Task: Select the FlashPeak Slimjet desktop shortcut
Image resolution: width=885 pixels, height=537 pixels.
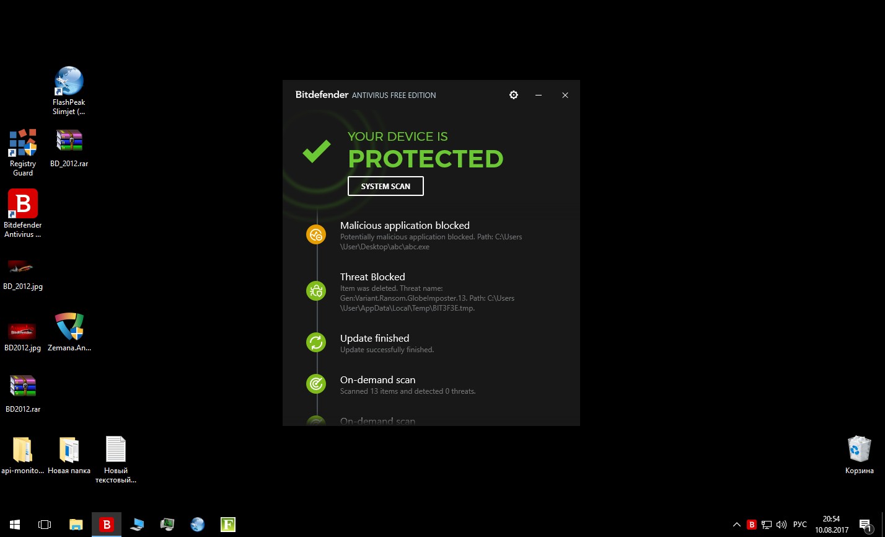Action: click(x=69, y=91)
